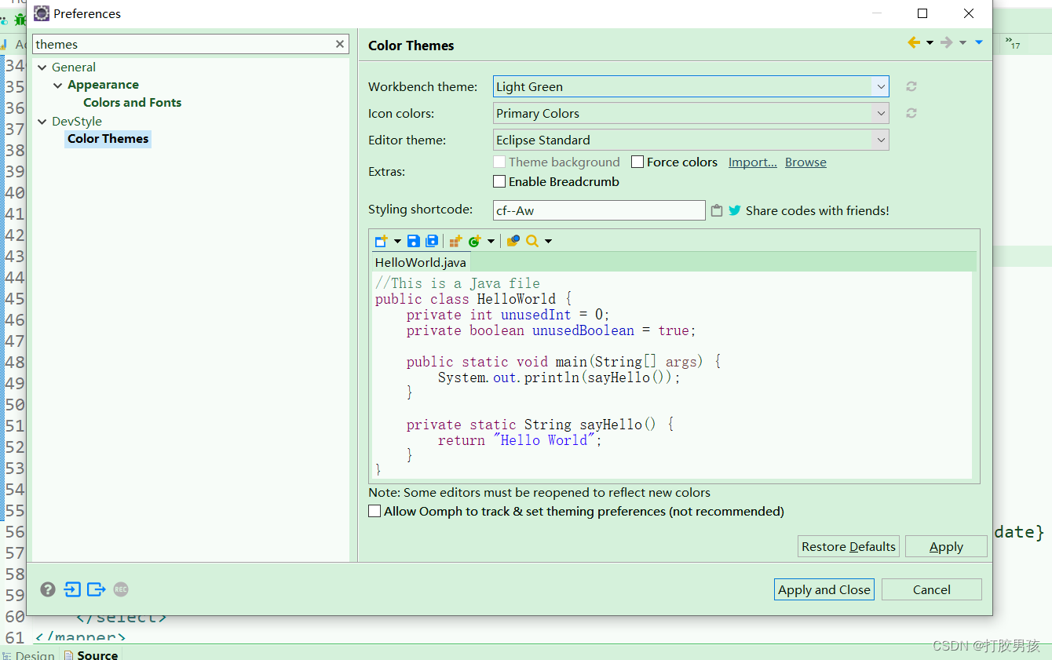Click inside the HelloWorld code preview area
The image size is (1052, 660).
pos(673,375)
